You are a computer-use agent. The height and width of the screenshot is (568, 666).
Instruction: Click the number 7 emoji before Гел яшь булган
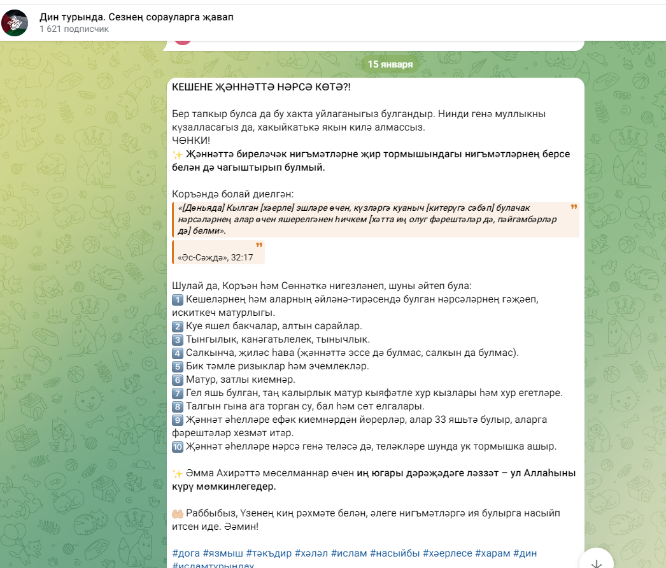coord(178,394)
